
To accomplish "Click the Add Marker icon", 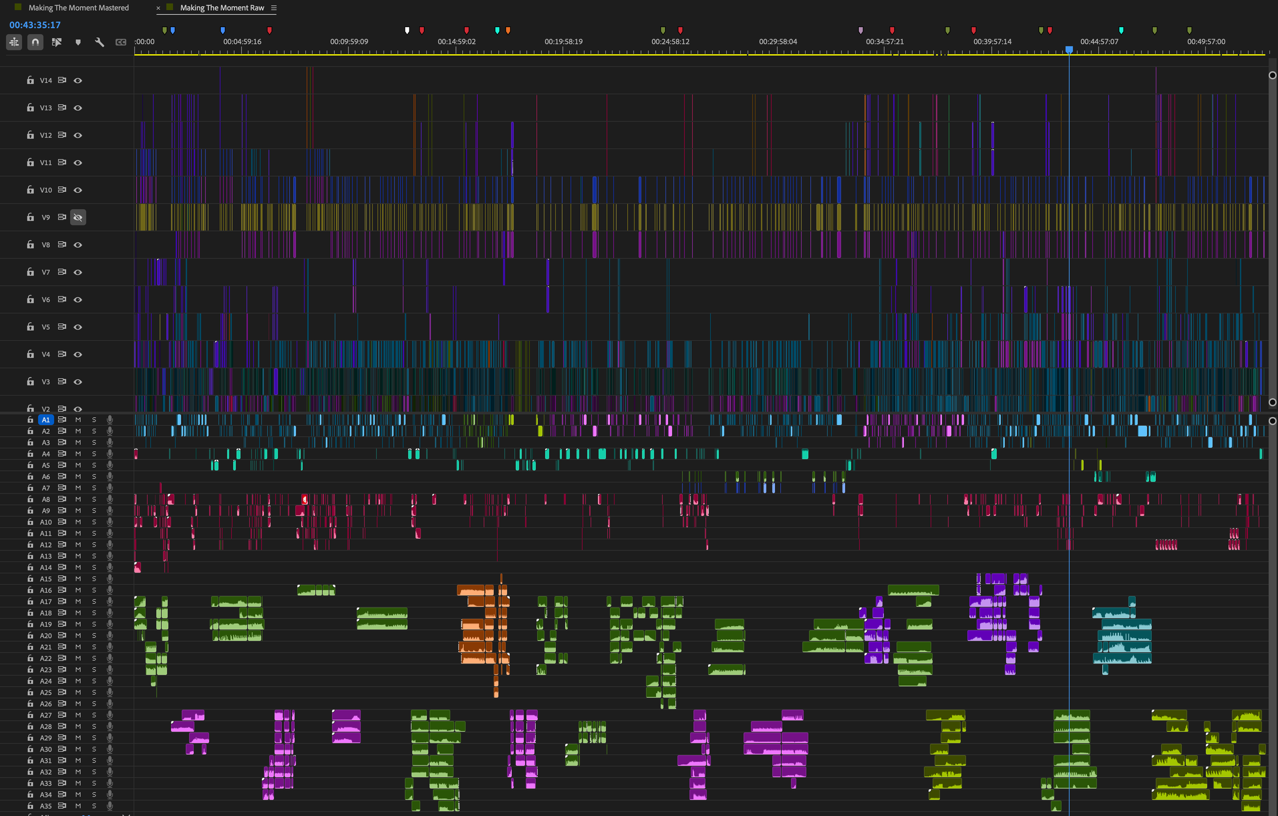I will point(78,42).
